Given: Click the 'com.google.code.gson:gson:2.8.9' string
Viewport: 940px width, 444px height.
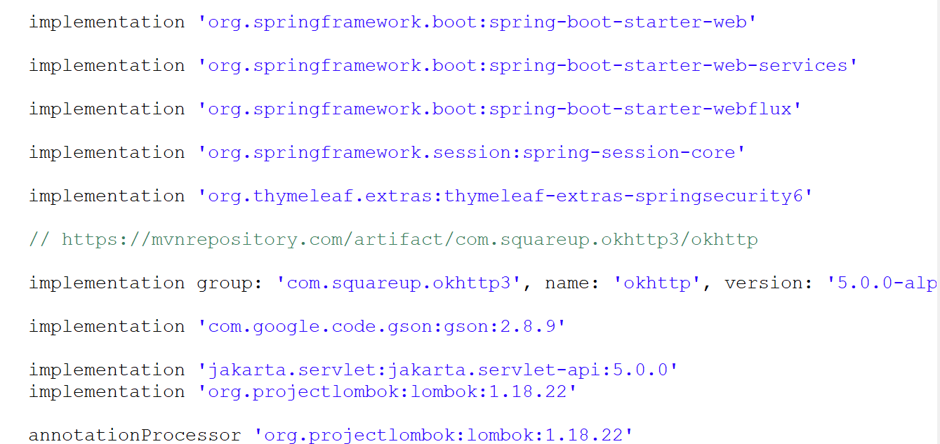Looking at the screenshot, I should 382,326.
